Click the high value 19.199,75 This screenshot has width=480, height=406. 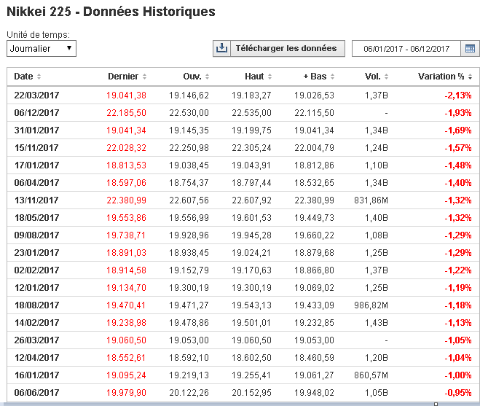click(x=251, y=130)
